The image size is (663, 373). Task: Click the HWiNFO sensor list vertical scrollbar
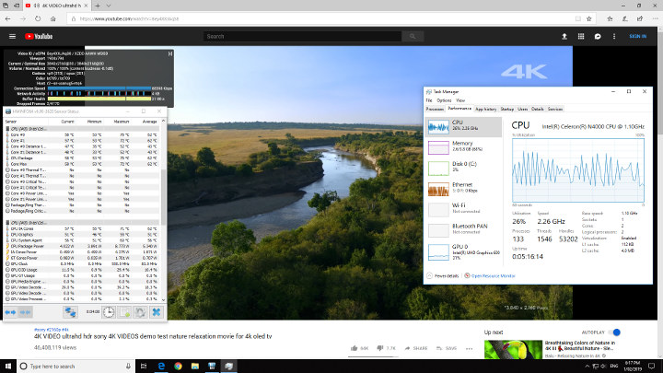tap(164, 197)
